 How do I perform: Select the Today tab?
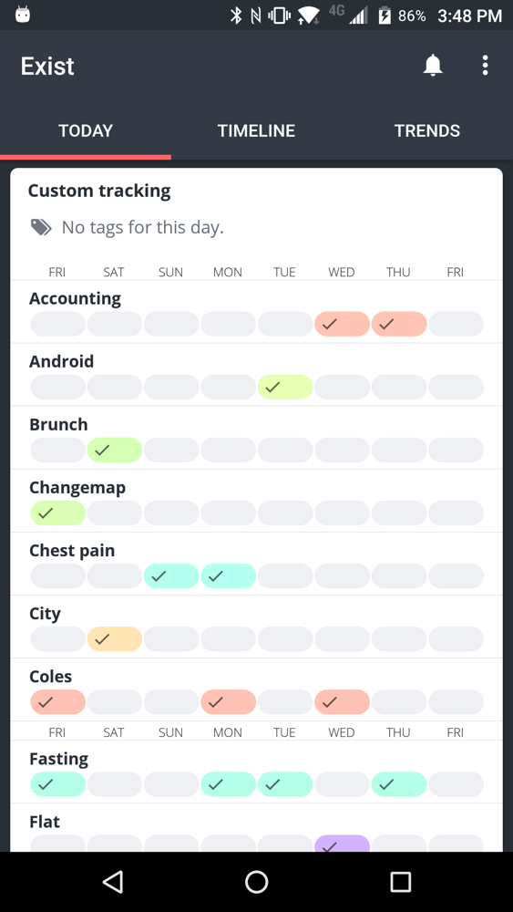coord(86,130)
